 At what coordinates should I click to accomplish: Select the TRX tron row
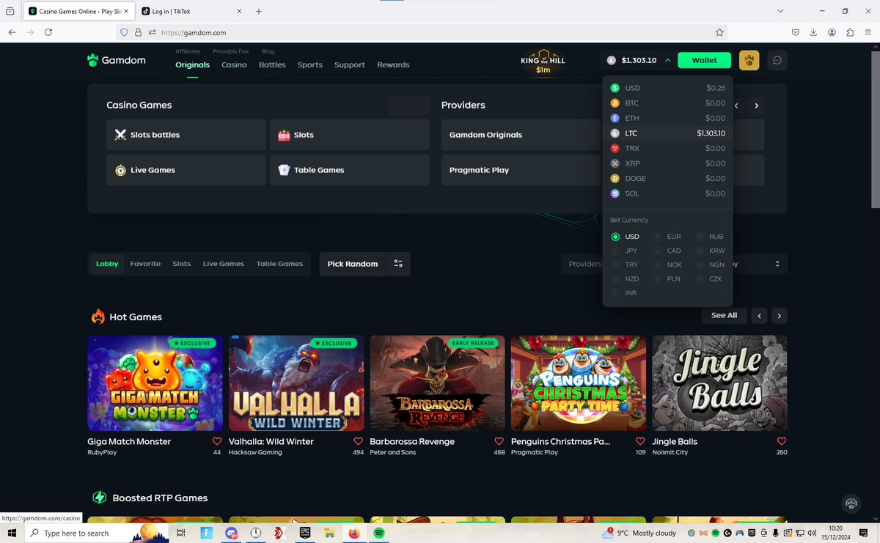pos(667,148)
